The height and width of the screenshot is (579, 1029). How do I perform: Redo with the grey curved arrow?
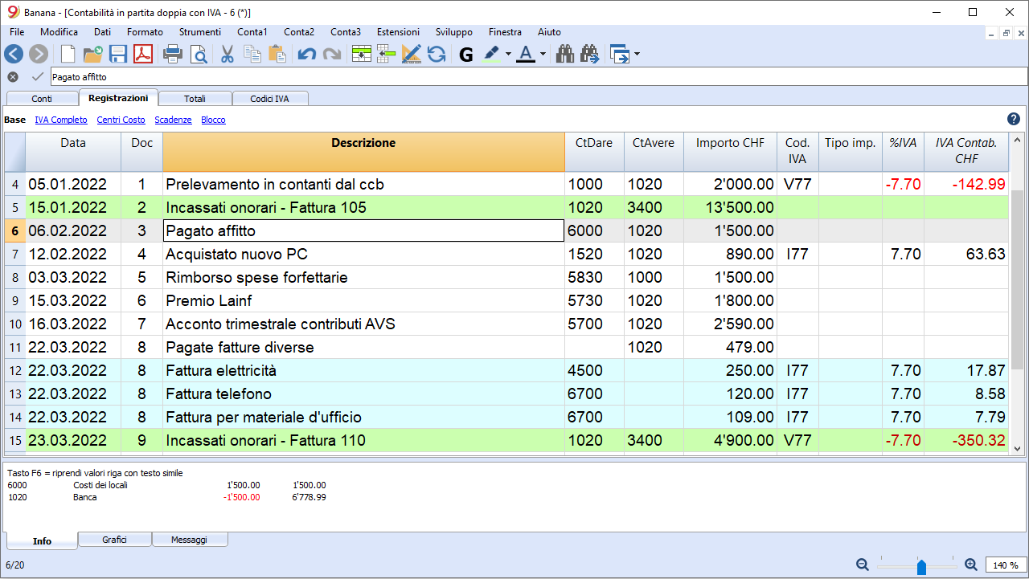(331, 54)
